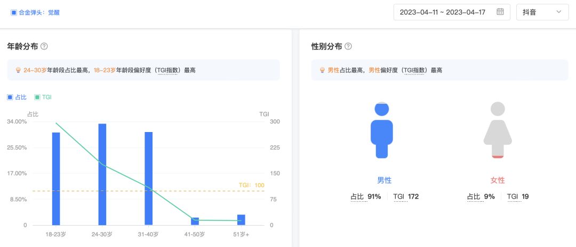Click the 31-40岁 bar in chart

[x=148, y=179]
